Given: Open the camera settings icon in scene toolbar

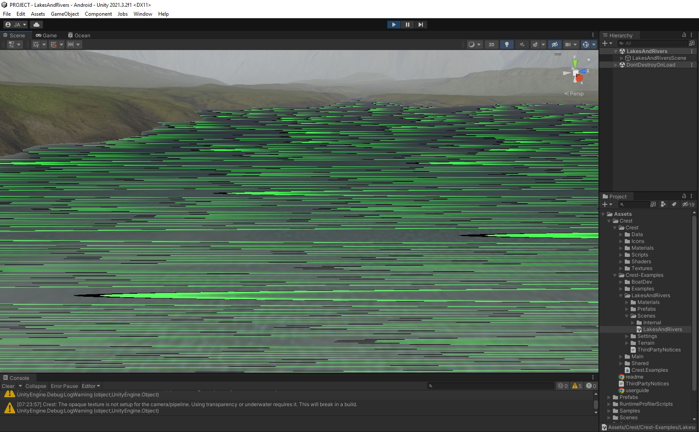Looking at the screenshot, I should pos(568,45).
